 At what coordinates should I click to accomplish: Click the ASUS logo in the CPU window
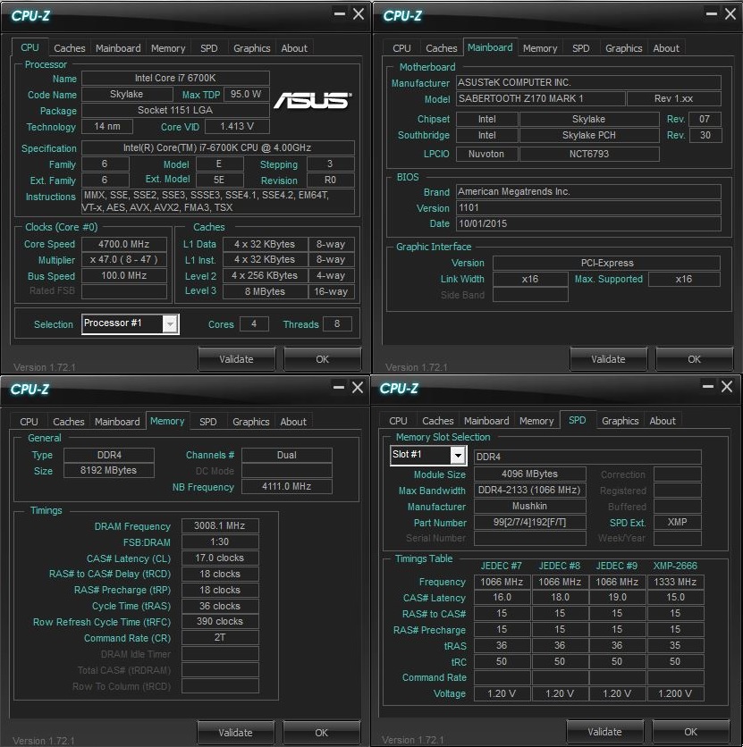[x=313, y=100]
